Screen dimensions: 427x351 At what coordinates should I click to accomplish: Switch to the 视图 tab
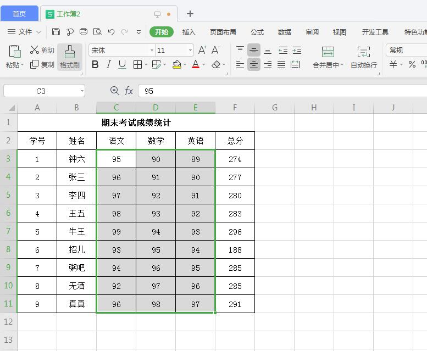pyautogui.click(x=339, y=32)
